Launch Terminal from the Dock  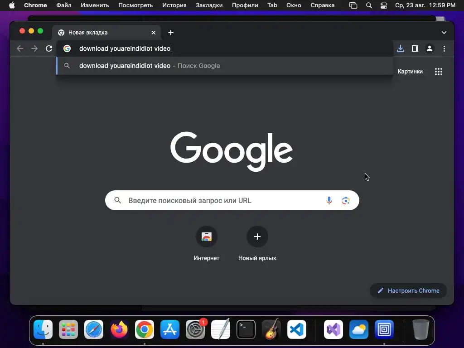(246, 329)
